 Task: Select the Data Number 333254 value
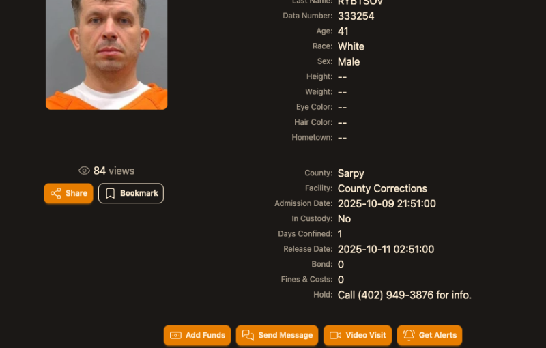coord(356,16)
